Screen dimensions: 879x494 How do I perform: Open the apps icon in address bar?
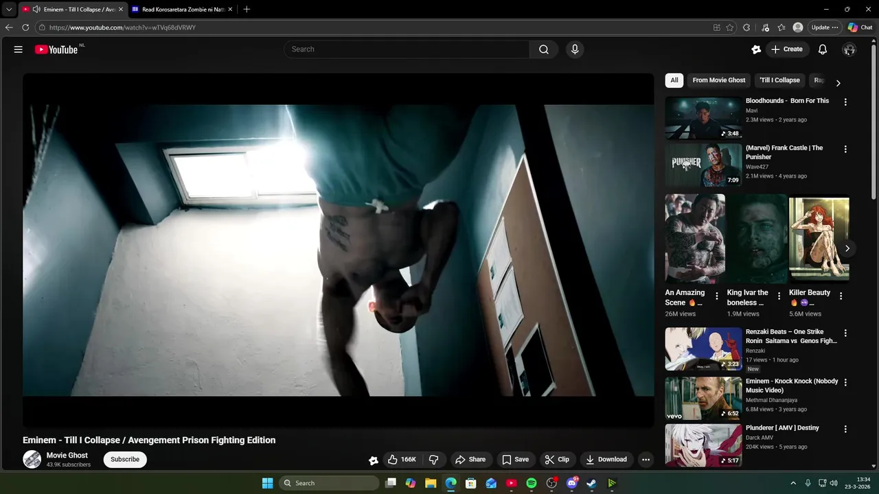pos(717,27)
